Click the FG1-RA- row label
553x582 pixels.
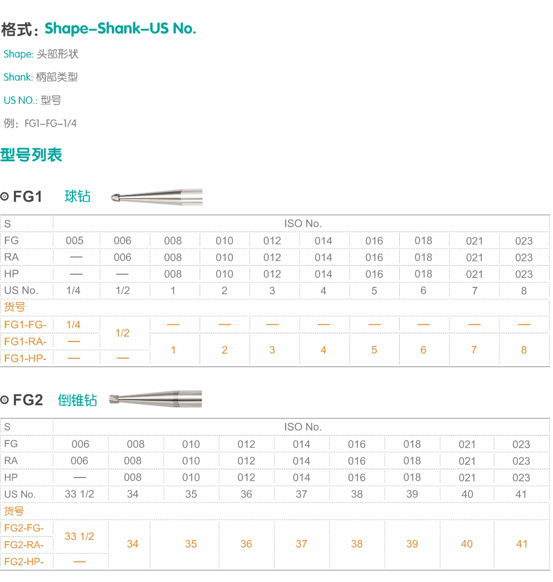coord(25,342)
